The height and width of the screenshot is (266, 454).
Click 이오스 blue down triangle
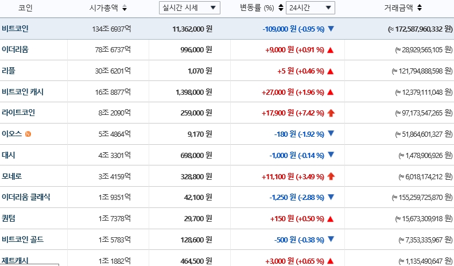(331, 133)
